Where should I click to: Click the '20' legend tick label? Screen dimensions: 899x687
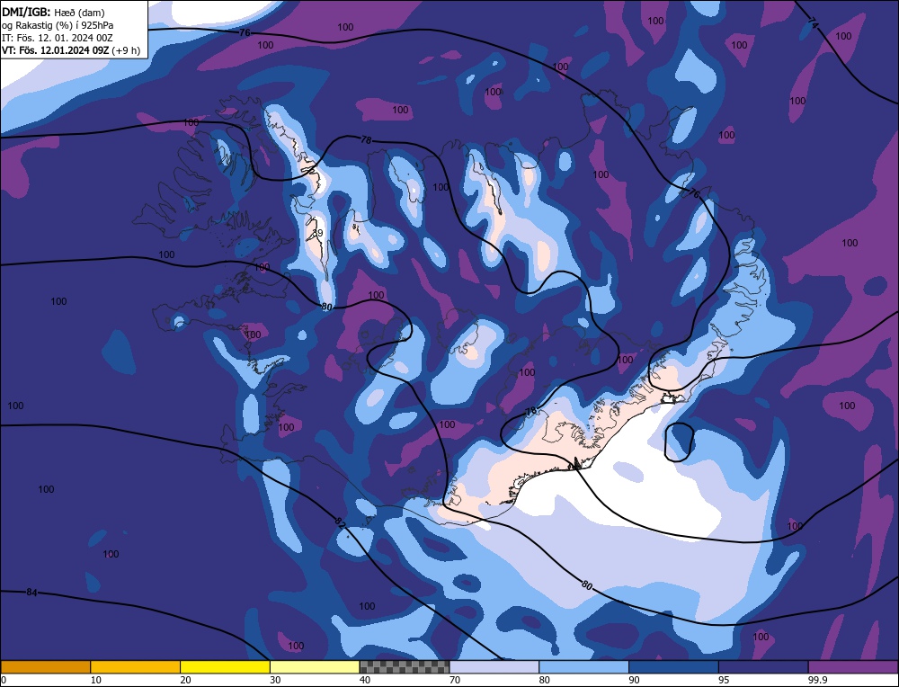tap(186, 680)
